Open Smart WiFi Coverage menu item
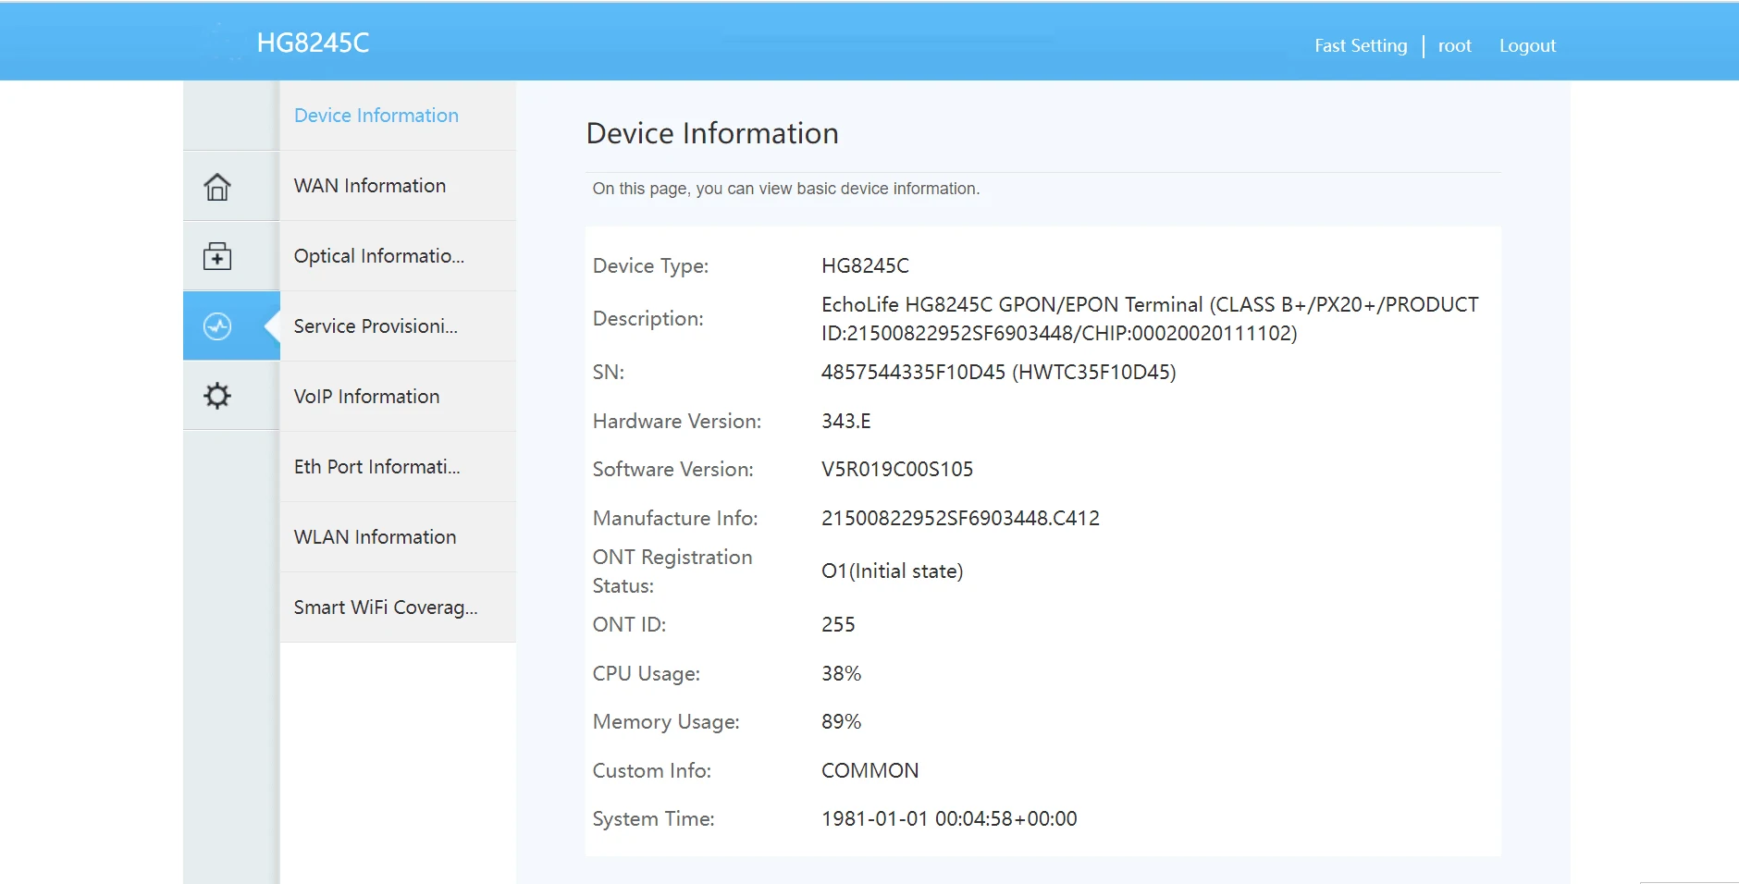The image size is (1739, 884). tap(385, 608)
